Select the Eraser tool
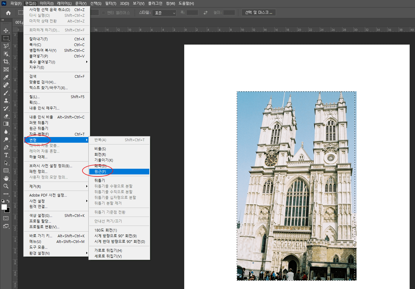This screenshot has width=415, height=289. (x=6, y=116)
